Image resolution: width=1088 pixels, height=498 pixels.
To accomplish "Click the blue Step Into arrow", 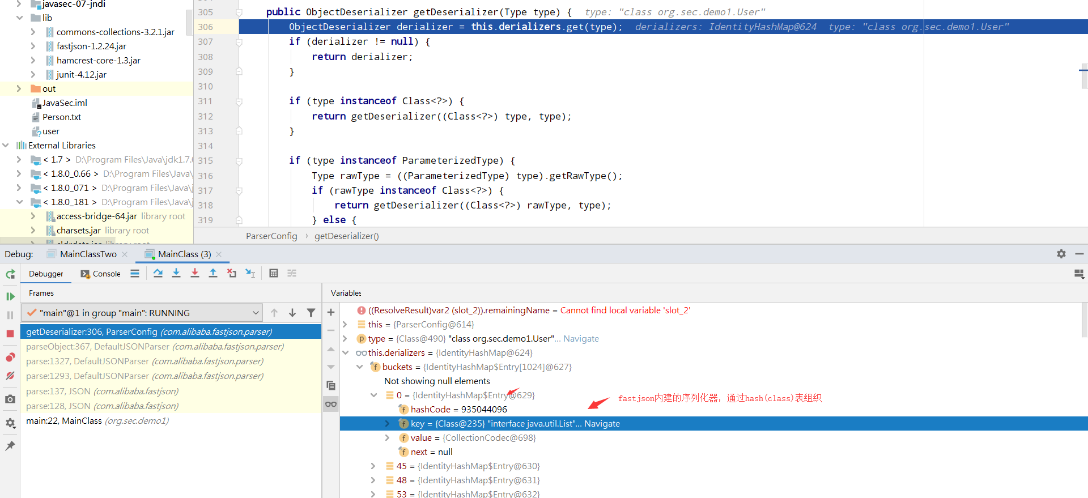I will coord(176,273).
